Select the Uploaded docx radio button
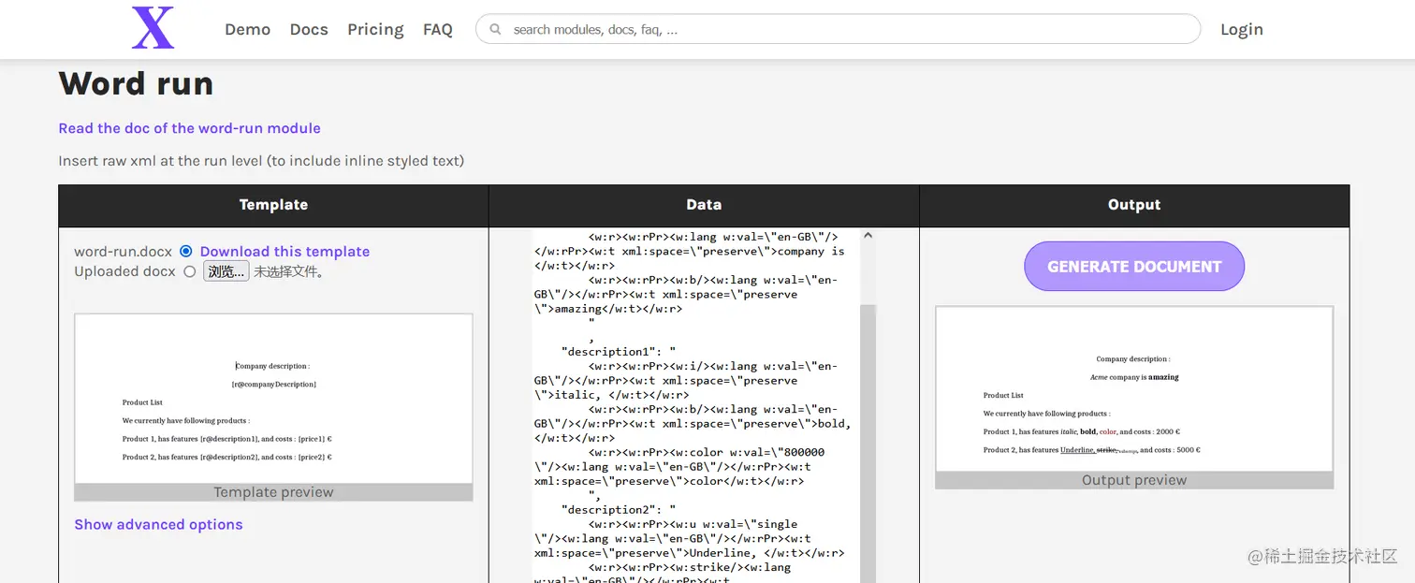The image size is (1415, 583). pos(190,271)
